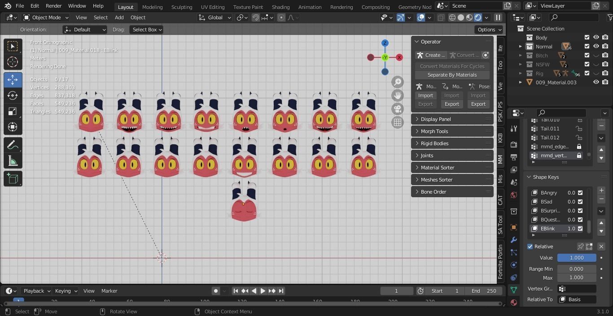
Task: Toggle the camera view icon
Action: tap(398, 109)
